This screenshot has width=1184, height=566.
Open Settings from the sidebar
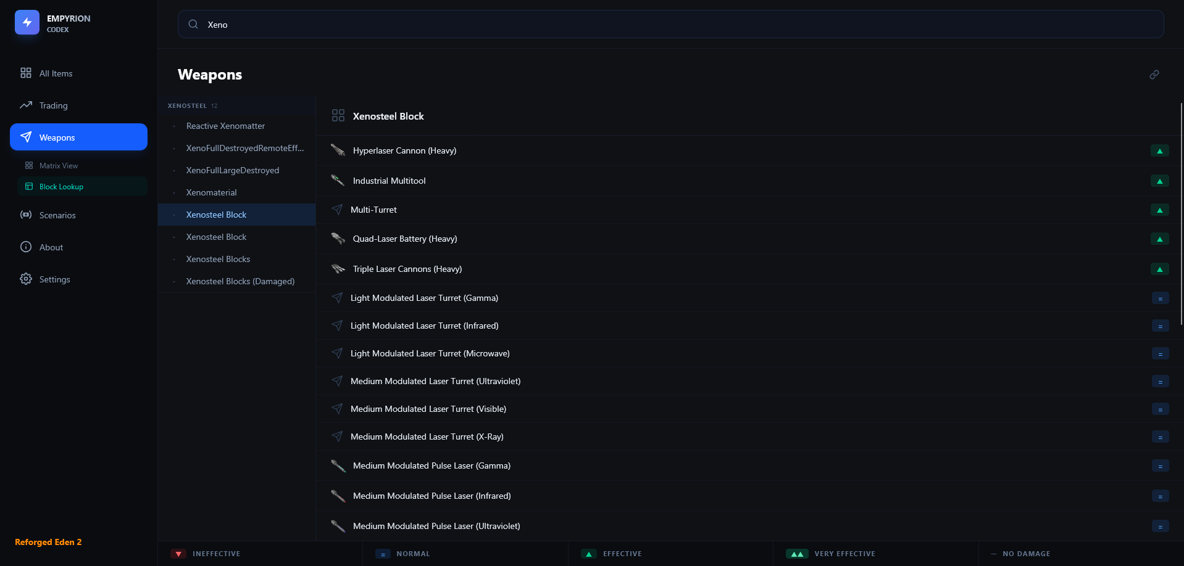[x=54, y=279]
